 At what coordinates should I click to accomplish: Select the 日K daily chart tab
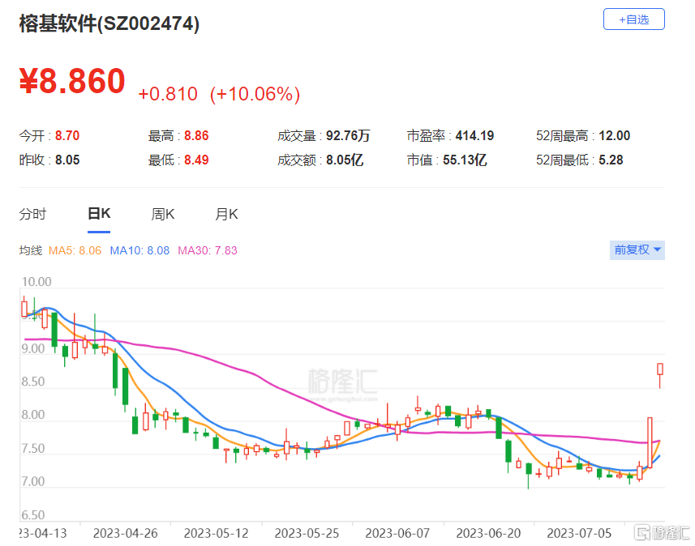pos(98,214)
